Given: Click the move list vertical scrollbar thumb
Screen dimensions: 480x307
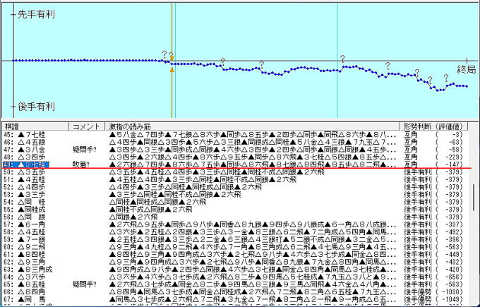Looking at the screenshot, I should click(x=474, y=198).
